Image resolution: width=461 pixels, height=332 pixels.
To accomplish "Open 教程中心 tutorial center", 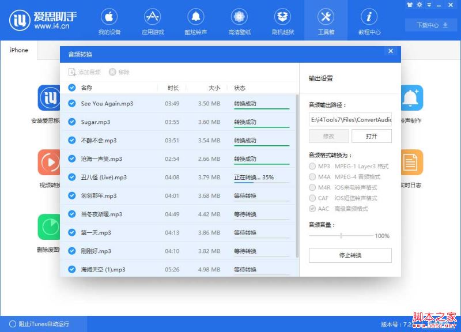I will [x=369, y=22].
